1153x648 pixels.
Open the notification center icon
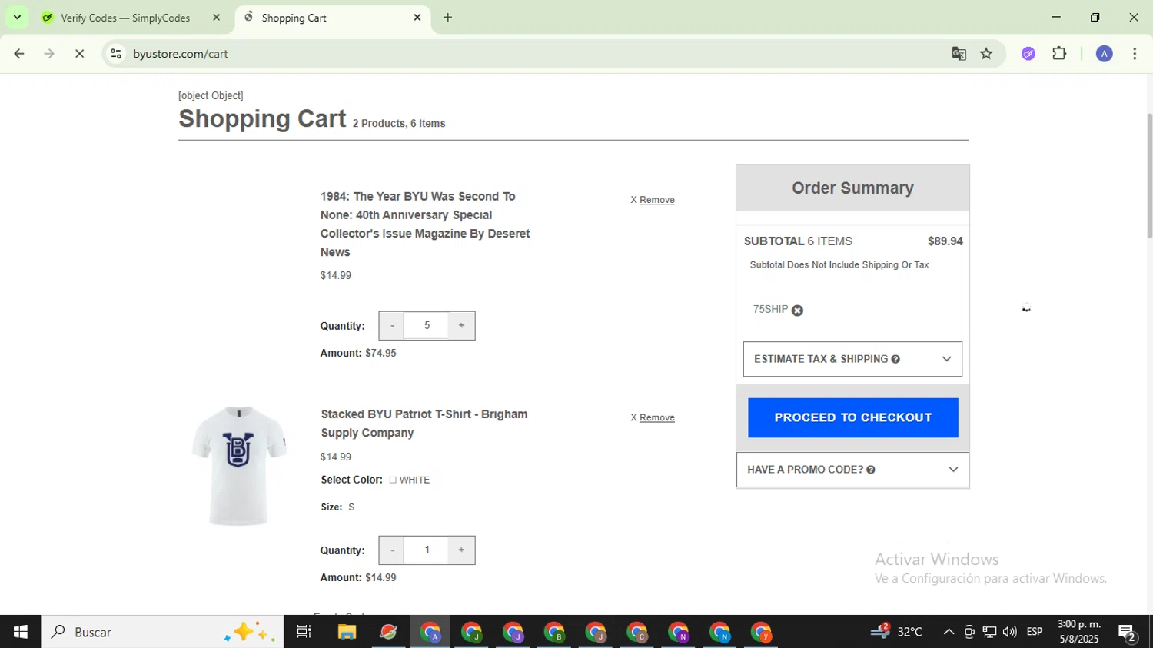(1128, 633)
